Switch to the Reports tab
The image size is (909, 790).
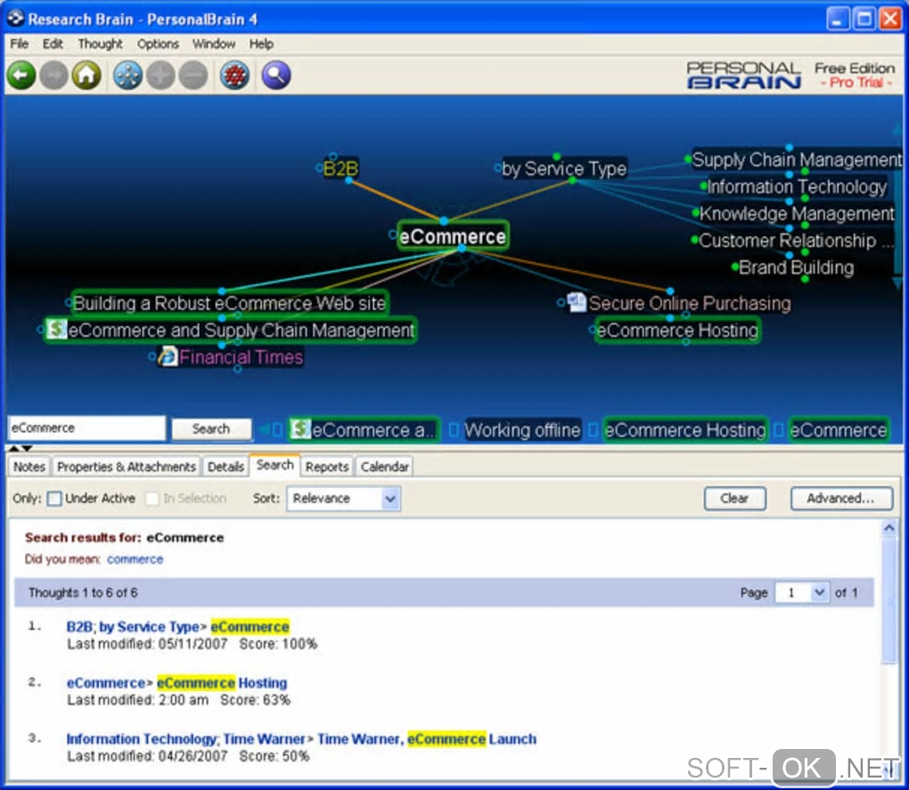pyautogui.click(x=327, y=467)
